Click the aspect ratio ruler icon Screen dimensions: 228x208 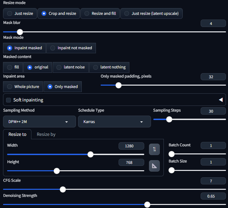154,166
